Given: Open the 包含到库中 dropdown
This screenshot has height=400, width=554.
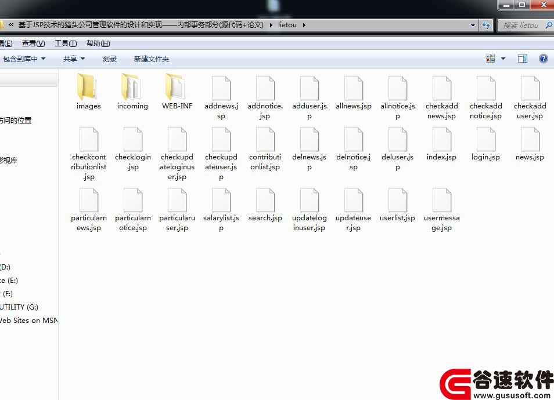Looking at the screenshot, I should click(x=24, y=59).
